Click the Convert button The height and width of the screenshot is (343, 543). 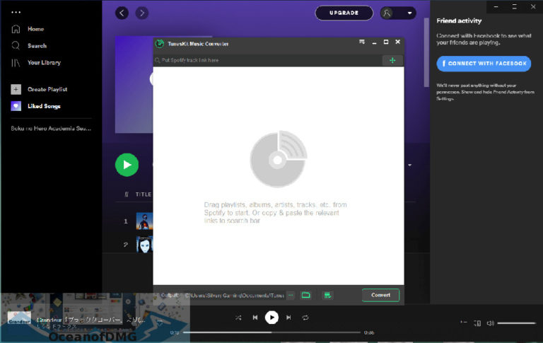pos(380,295)
